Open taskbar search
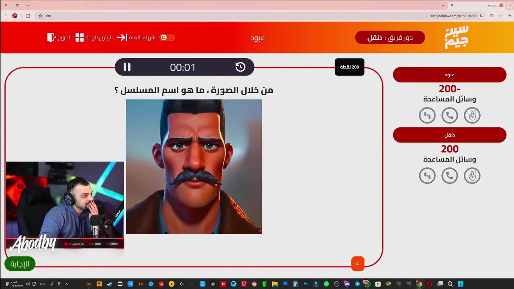The image size is (514, 289). [x=450, y=284]
